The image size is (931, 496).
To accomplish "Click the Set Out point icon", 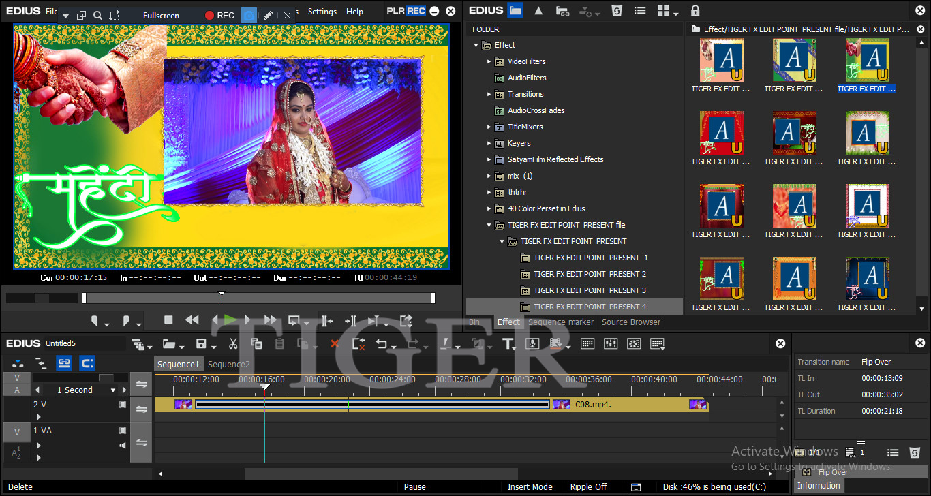I will [x=126, y=320].
